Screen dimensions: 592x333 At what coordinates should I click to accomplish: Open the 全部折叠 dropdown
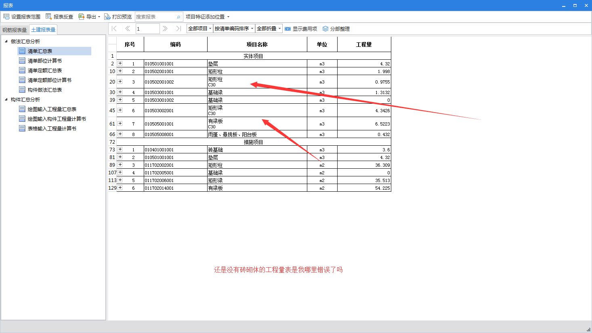(x=269, y=28)
